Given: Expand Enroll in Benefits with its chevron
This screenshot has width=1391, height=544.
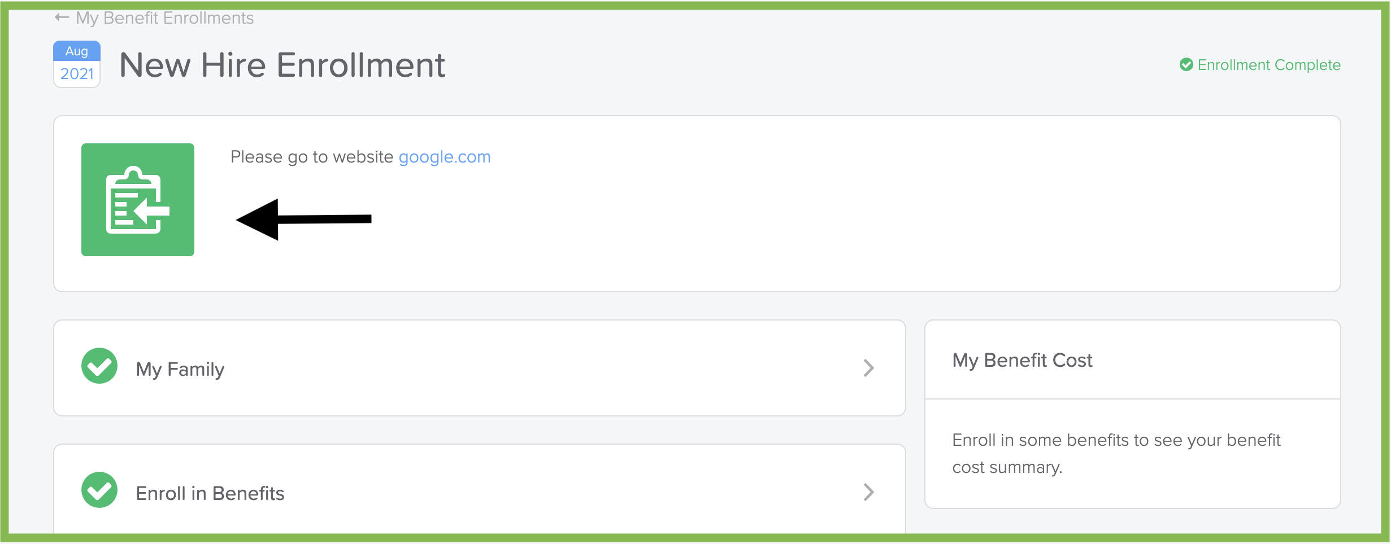Looking at the screenshot, I should [x=869, y=492].
